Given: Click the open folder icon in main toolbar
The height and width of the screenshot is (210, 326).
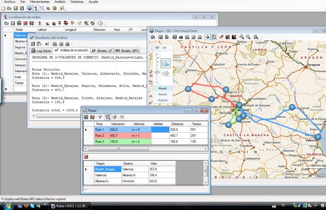Looking at the screenshot, I should click(9, 8).
